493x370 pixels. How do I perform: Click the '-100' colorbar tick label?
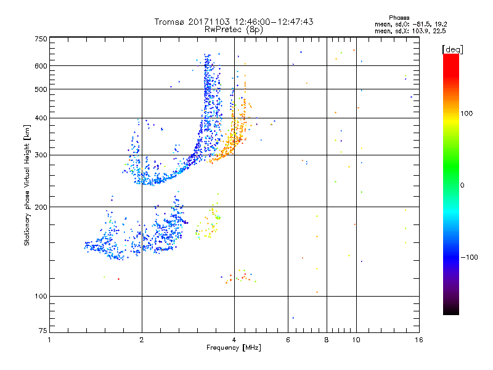tap(470, 257)
